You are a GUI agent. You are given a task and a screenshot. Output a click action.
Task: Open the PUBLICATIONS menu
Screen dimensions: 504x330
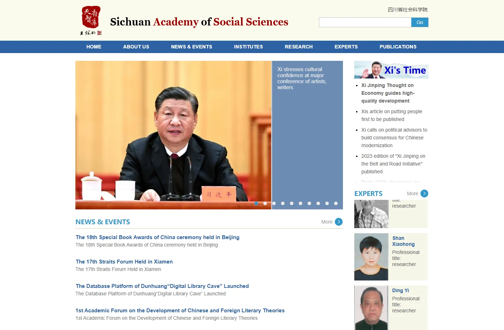(x=398, y=47)
